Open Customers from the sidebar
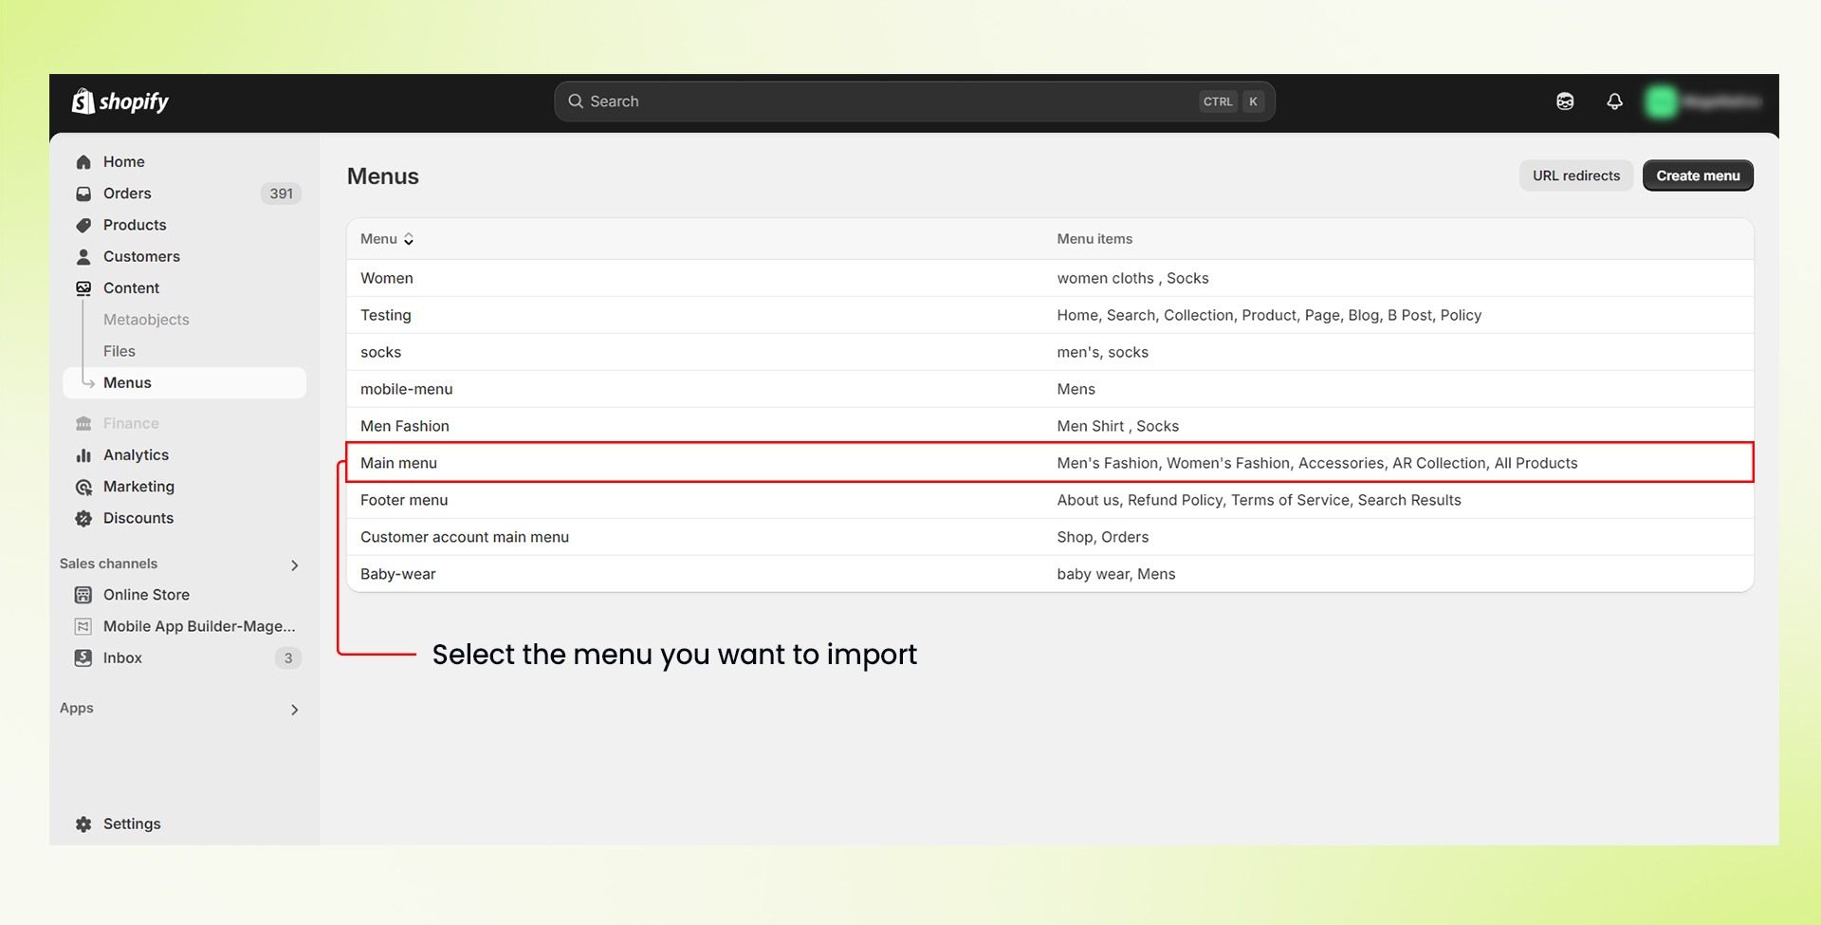Viewport: 1821px width, 925px height. click(x=84, y=256)
